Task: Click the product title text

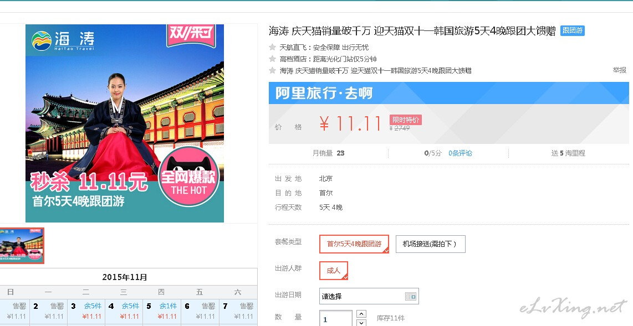Action: [412, 31]
